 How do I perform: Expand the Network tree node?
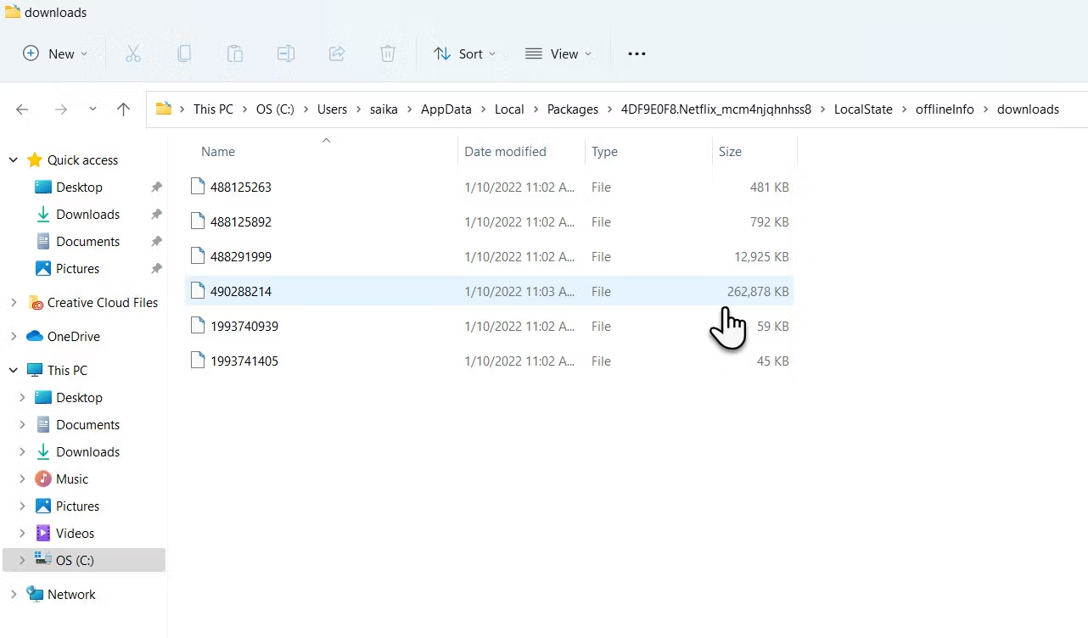tap(14, 595)
